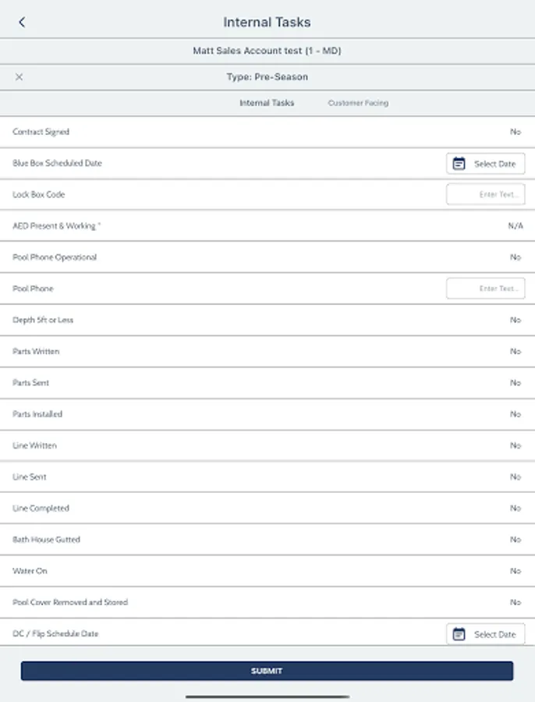The image size is (535, 702).
Task: Switch to the Customer Facing tab
Action: 358,103
